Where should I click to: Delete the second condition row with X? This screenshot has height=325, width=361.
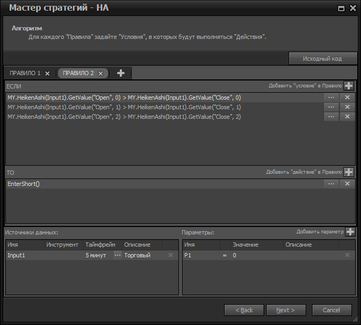tap(347, 107)
